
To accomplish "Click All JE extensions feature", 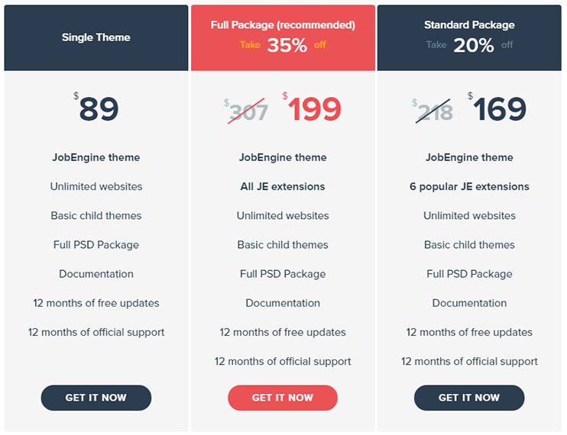I will click(283, 187).
